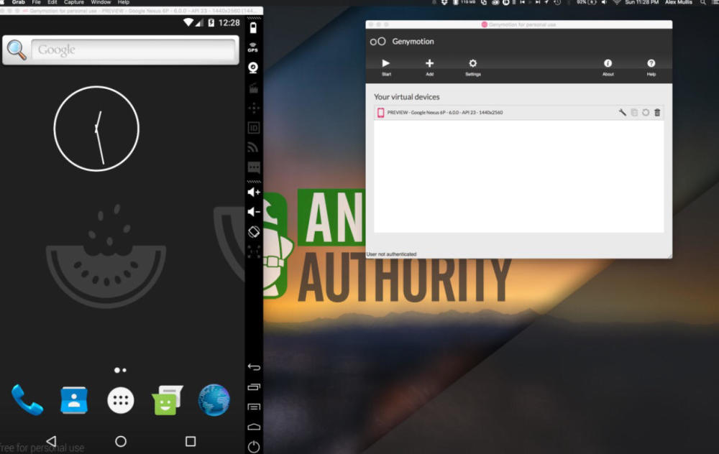Click emulator sidebar Power button

254,447
